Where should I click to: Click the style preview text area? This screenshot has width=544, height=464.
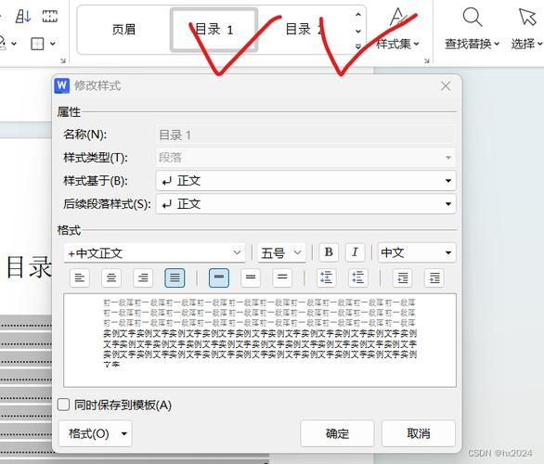260,341
